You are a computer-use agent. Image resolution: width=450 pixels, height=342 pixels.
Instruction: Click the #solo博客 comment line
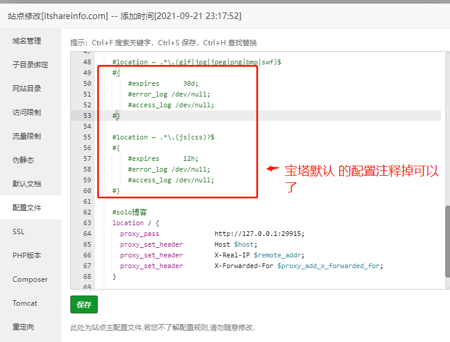tap(129, 212)
